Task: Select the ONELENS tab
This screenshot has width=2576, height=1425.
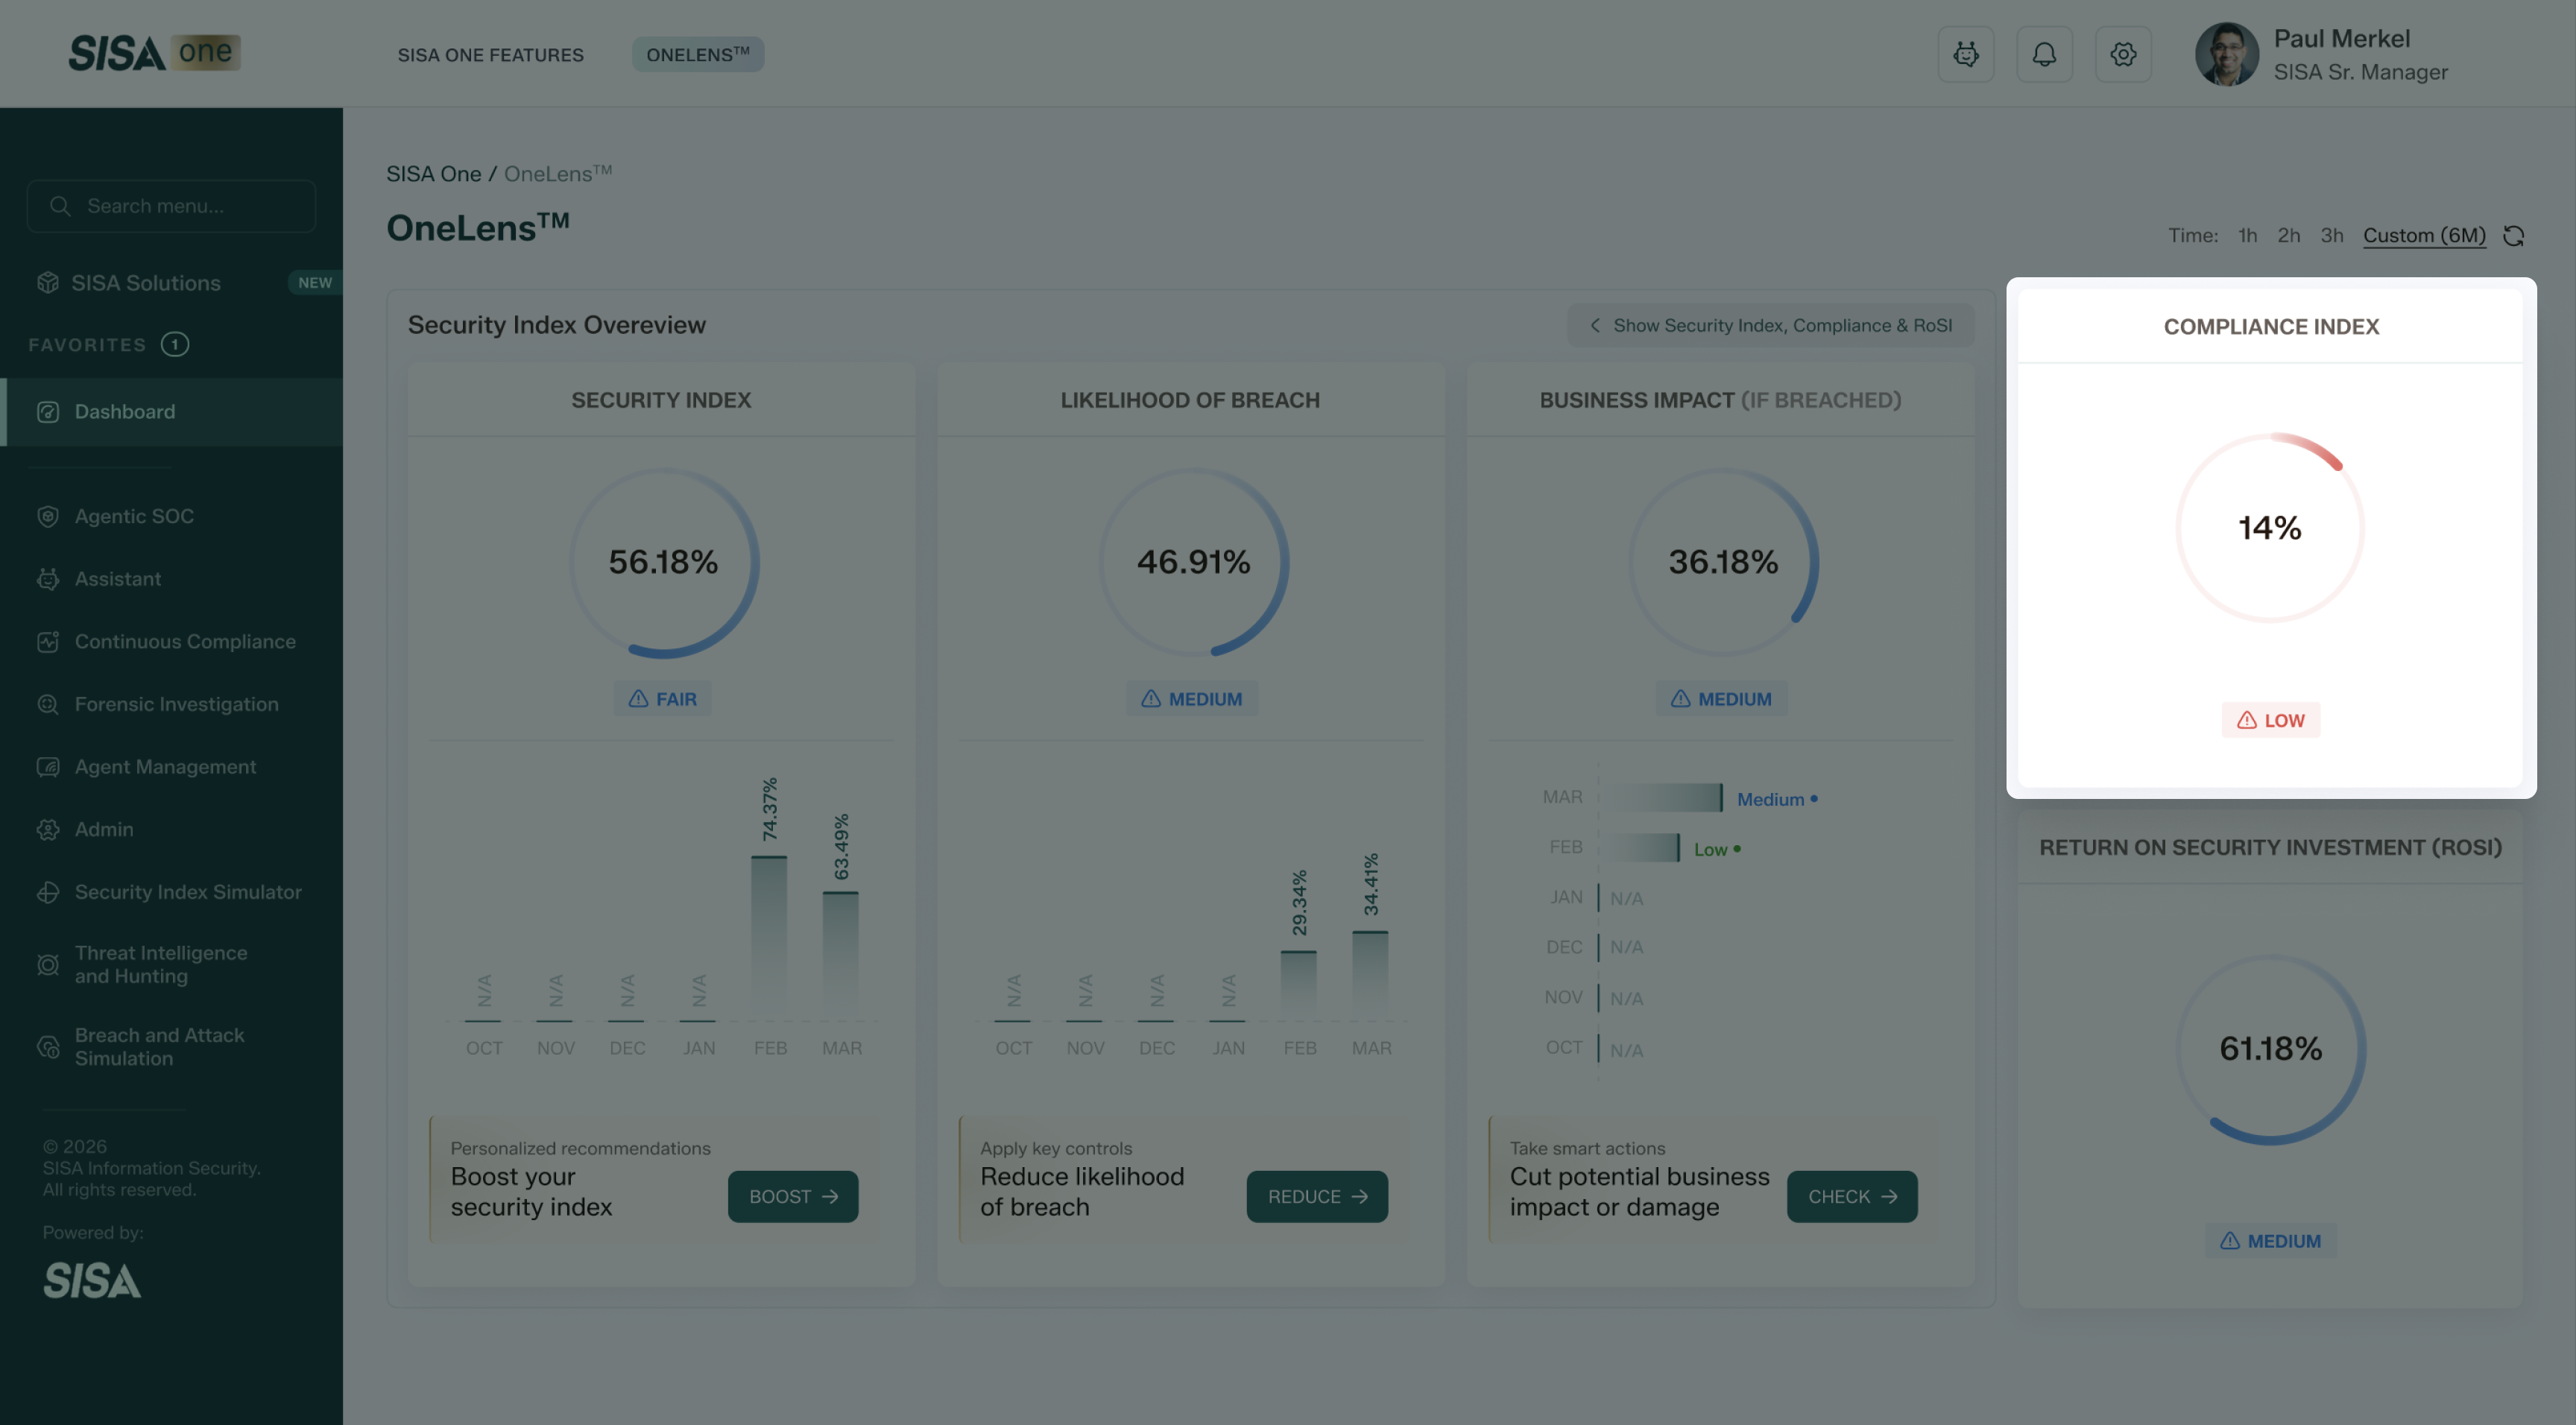Action: point(697,55)
